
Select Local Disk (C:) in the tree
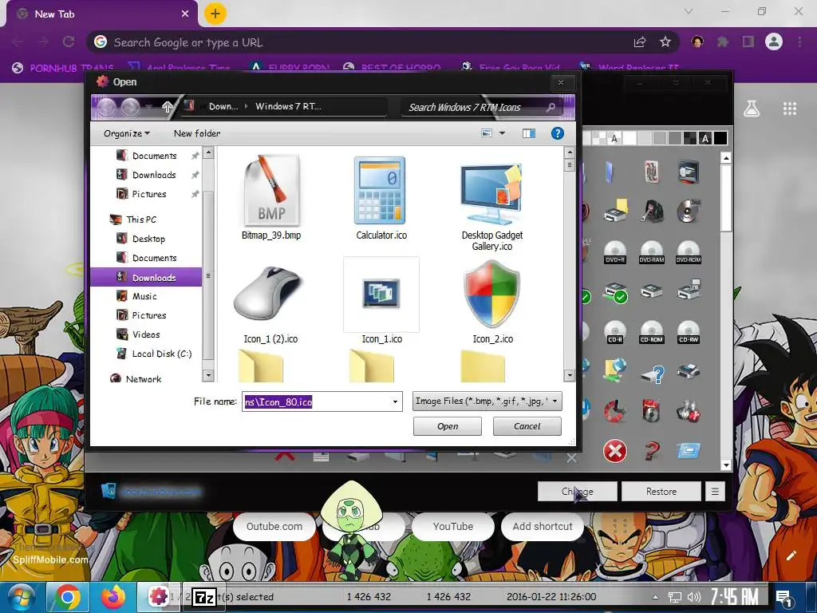[161, 354]
